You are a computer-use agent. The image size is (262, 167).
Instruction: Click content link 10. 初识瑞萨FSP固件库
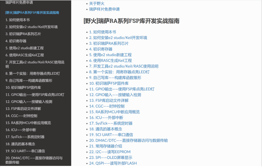(x=109, y=83)
